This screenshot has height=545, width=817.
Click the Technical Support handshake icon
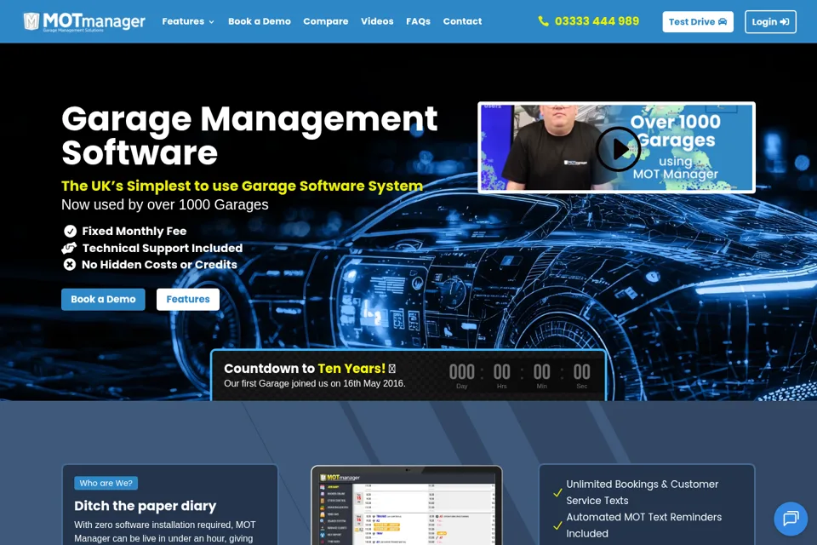(69, 249)
